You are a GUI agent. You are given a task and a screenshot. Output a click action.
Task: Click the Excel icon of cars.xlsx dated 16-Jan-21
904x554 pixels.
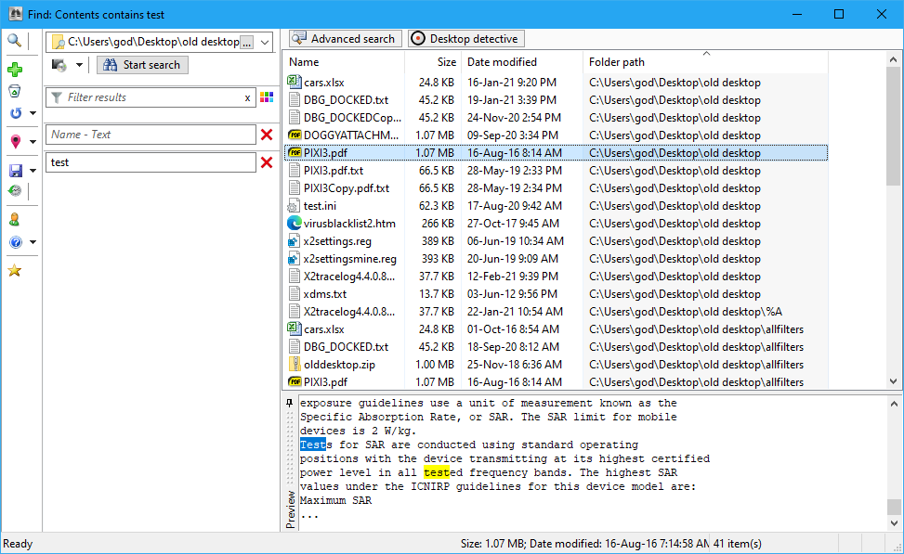294,82
